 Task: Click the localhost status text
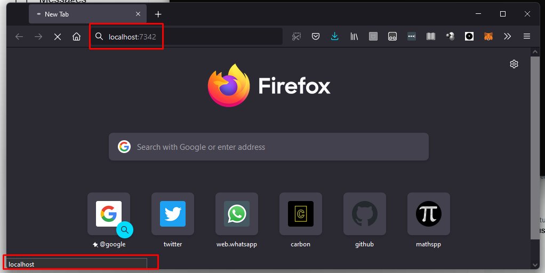[x=21, y=264]
